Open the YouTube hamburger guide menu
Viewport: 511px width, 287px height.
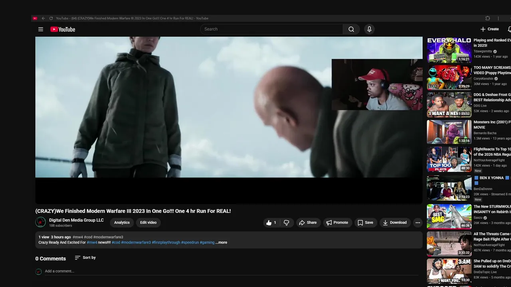pyautogui.click(x=40, y=29)
